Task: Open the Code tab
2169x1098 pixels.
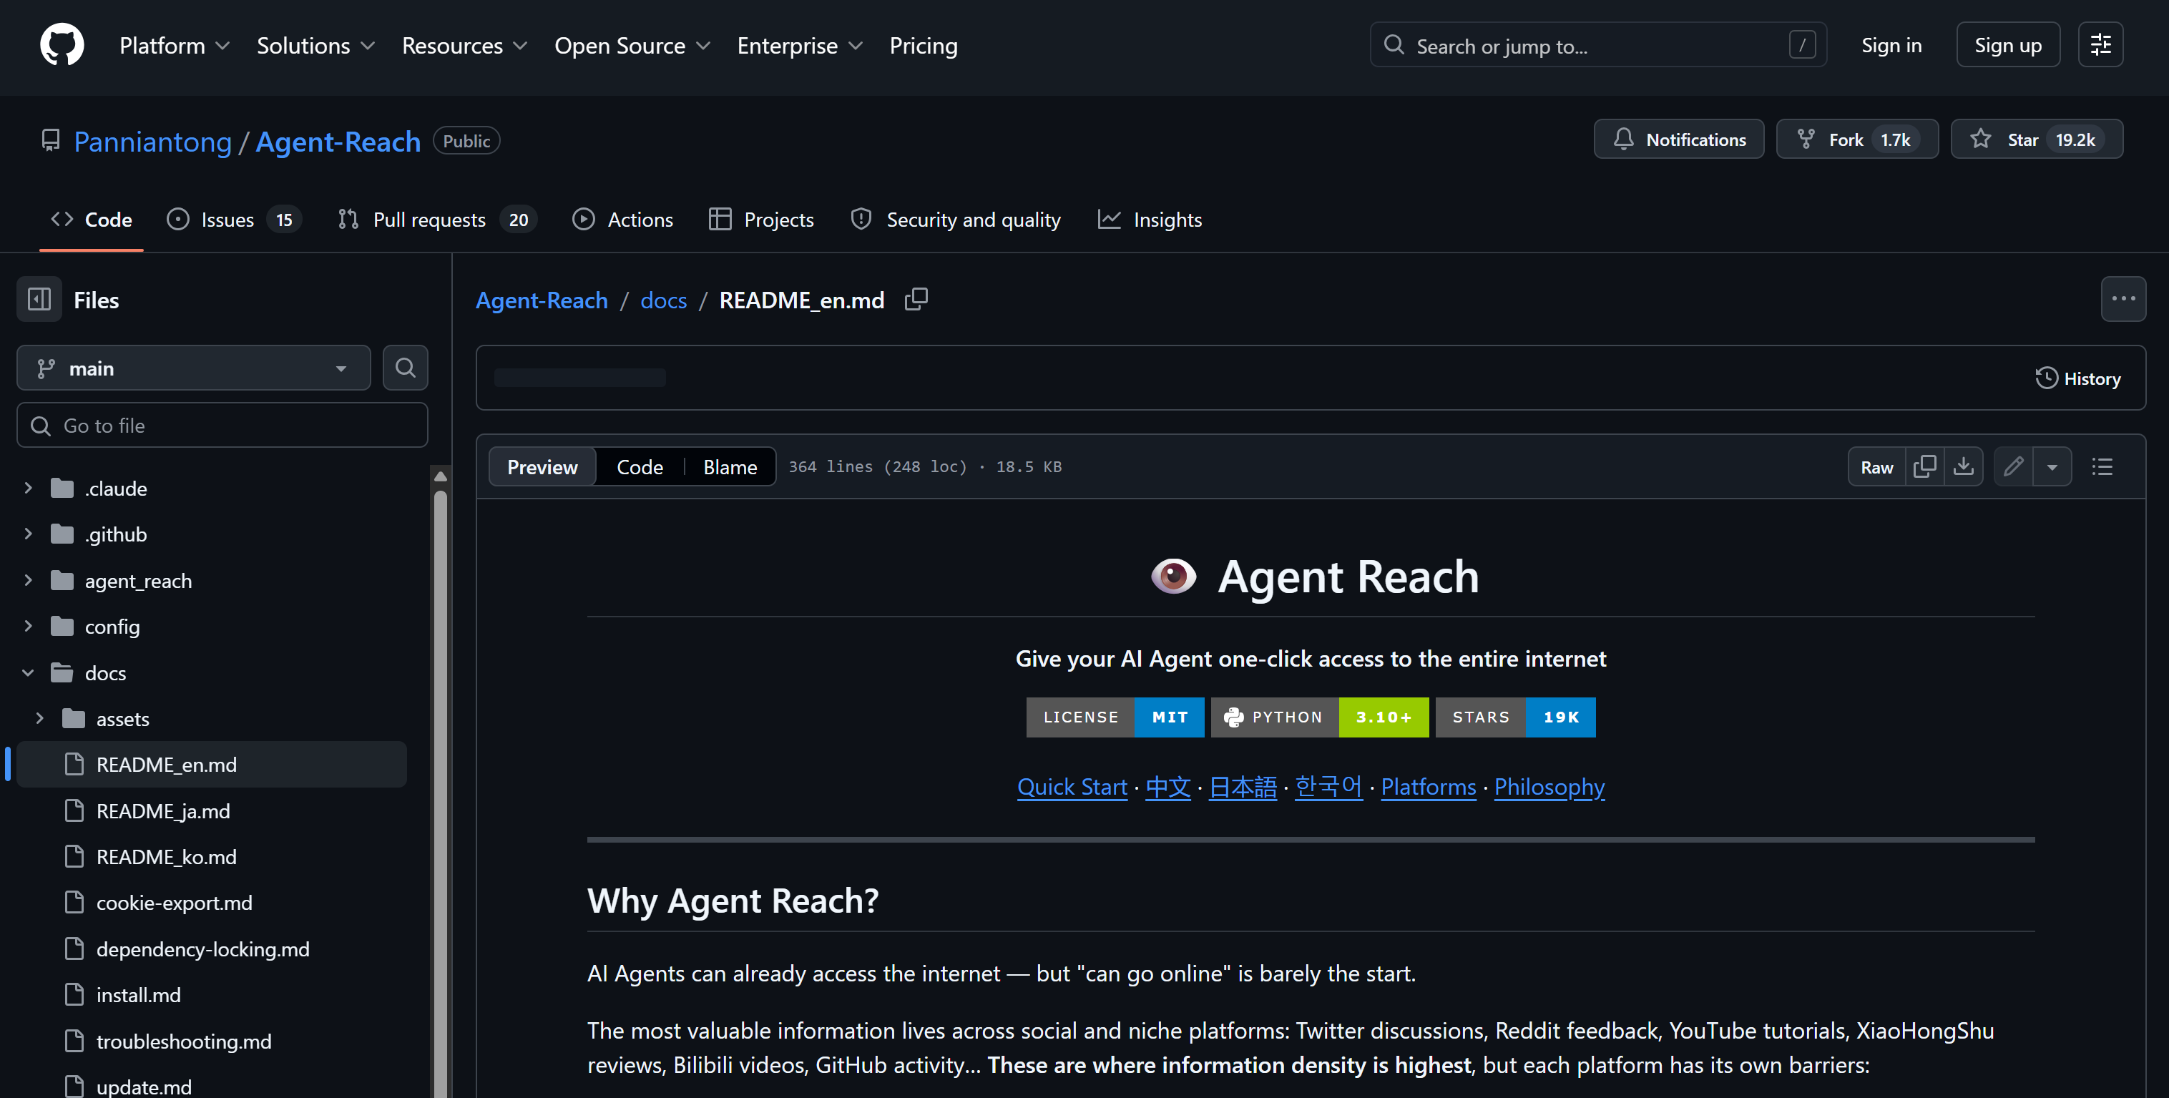Action: click(x=91, y=219)
